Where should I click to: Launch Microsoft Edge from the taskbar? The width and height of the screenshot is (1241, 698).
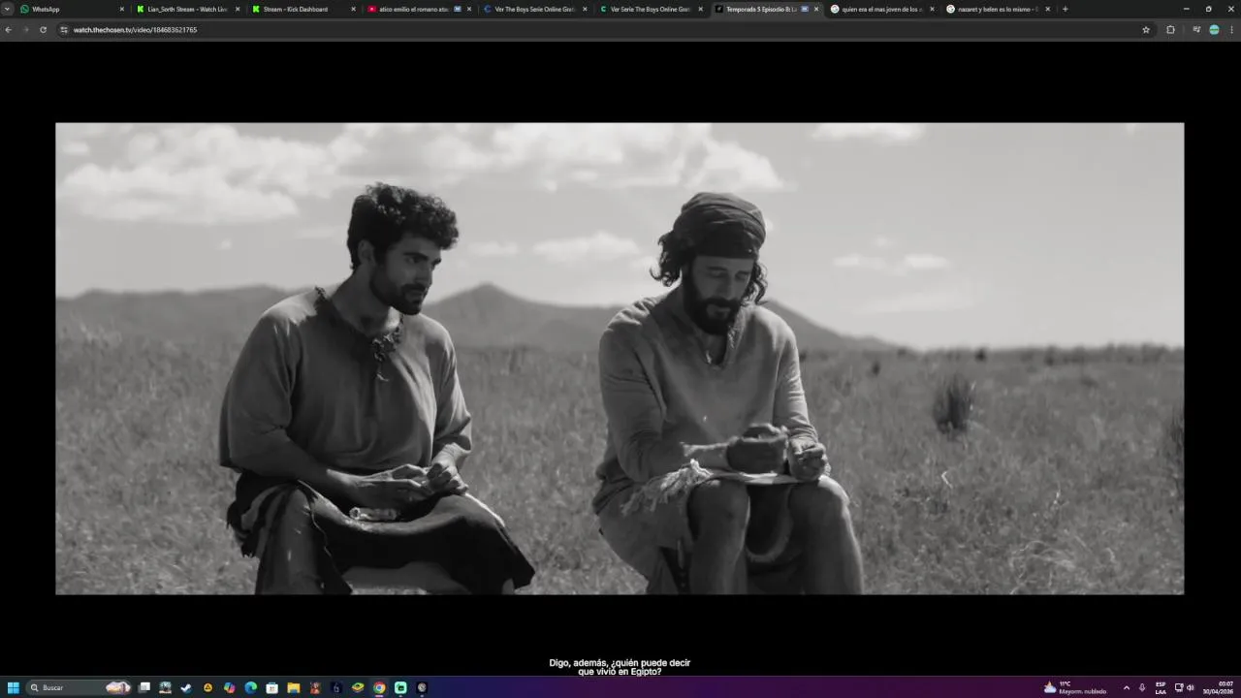click(x=251, y=687)
